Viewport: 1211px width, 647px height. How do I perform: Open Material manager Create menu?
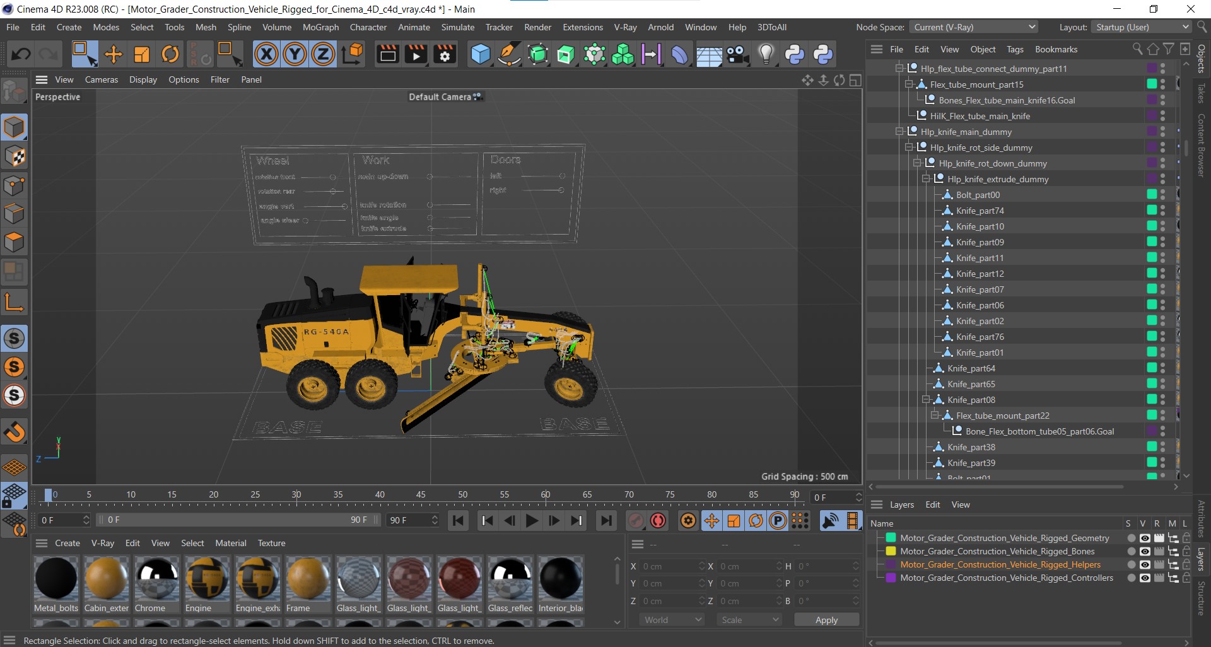click(67, 543)
